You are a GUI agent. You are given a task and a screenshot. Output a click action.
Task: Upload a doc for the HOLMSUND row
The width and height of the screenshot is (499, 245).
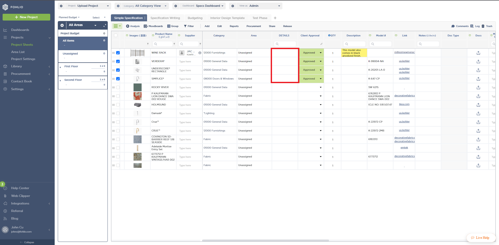click(x=478, y=105)
